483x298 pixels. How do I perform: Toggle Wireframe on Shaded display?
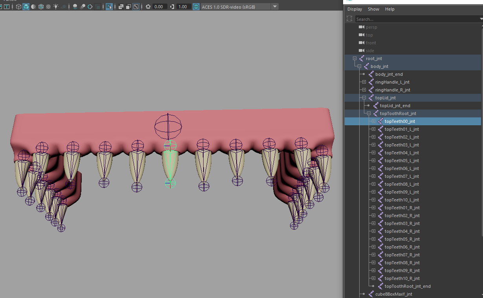(41, 7)
